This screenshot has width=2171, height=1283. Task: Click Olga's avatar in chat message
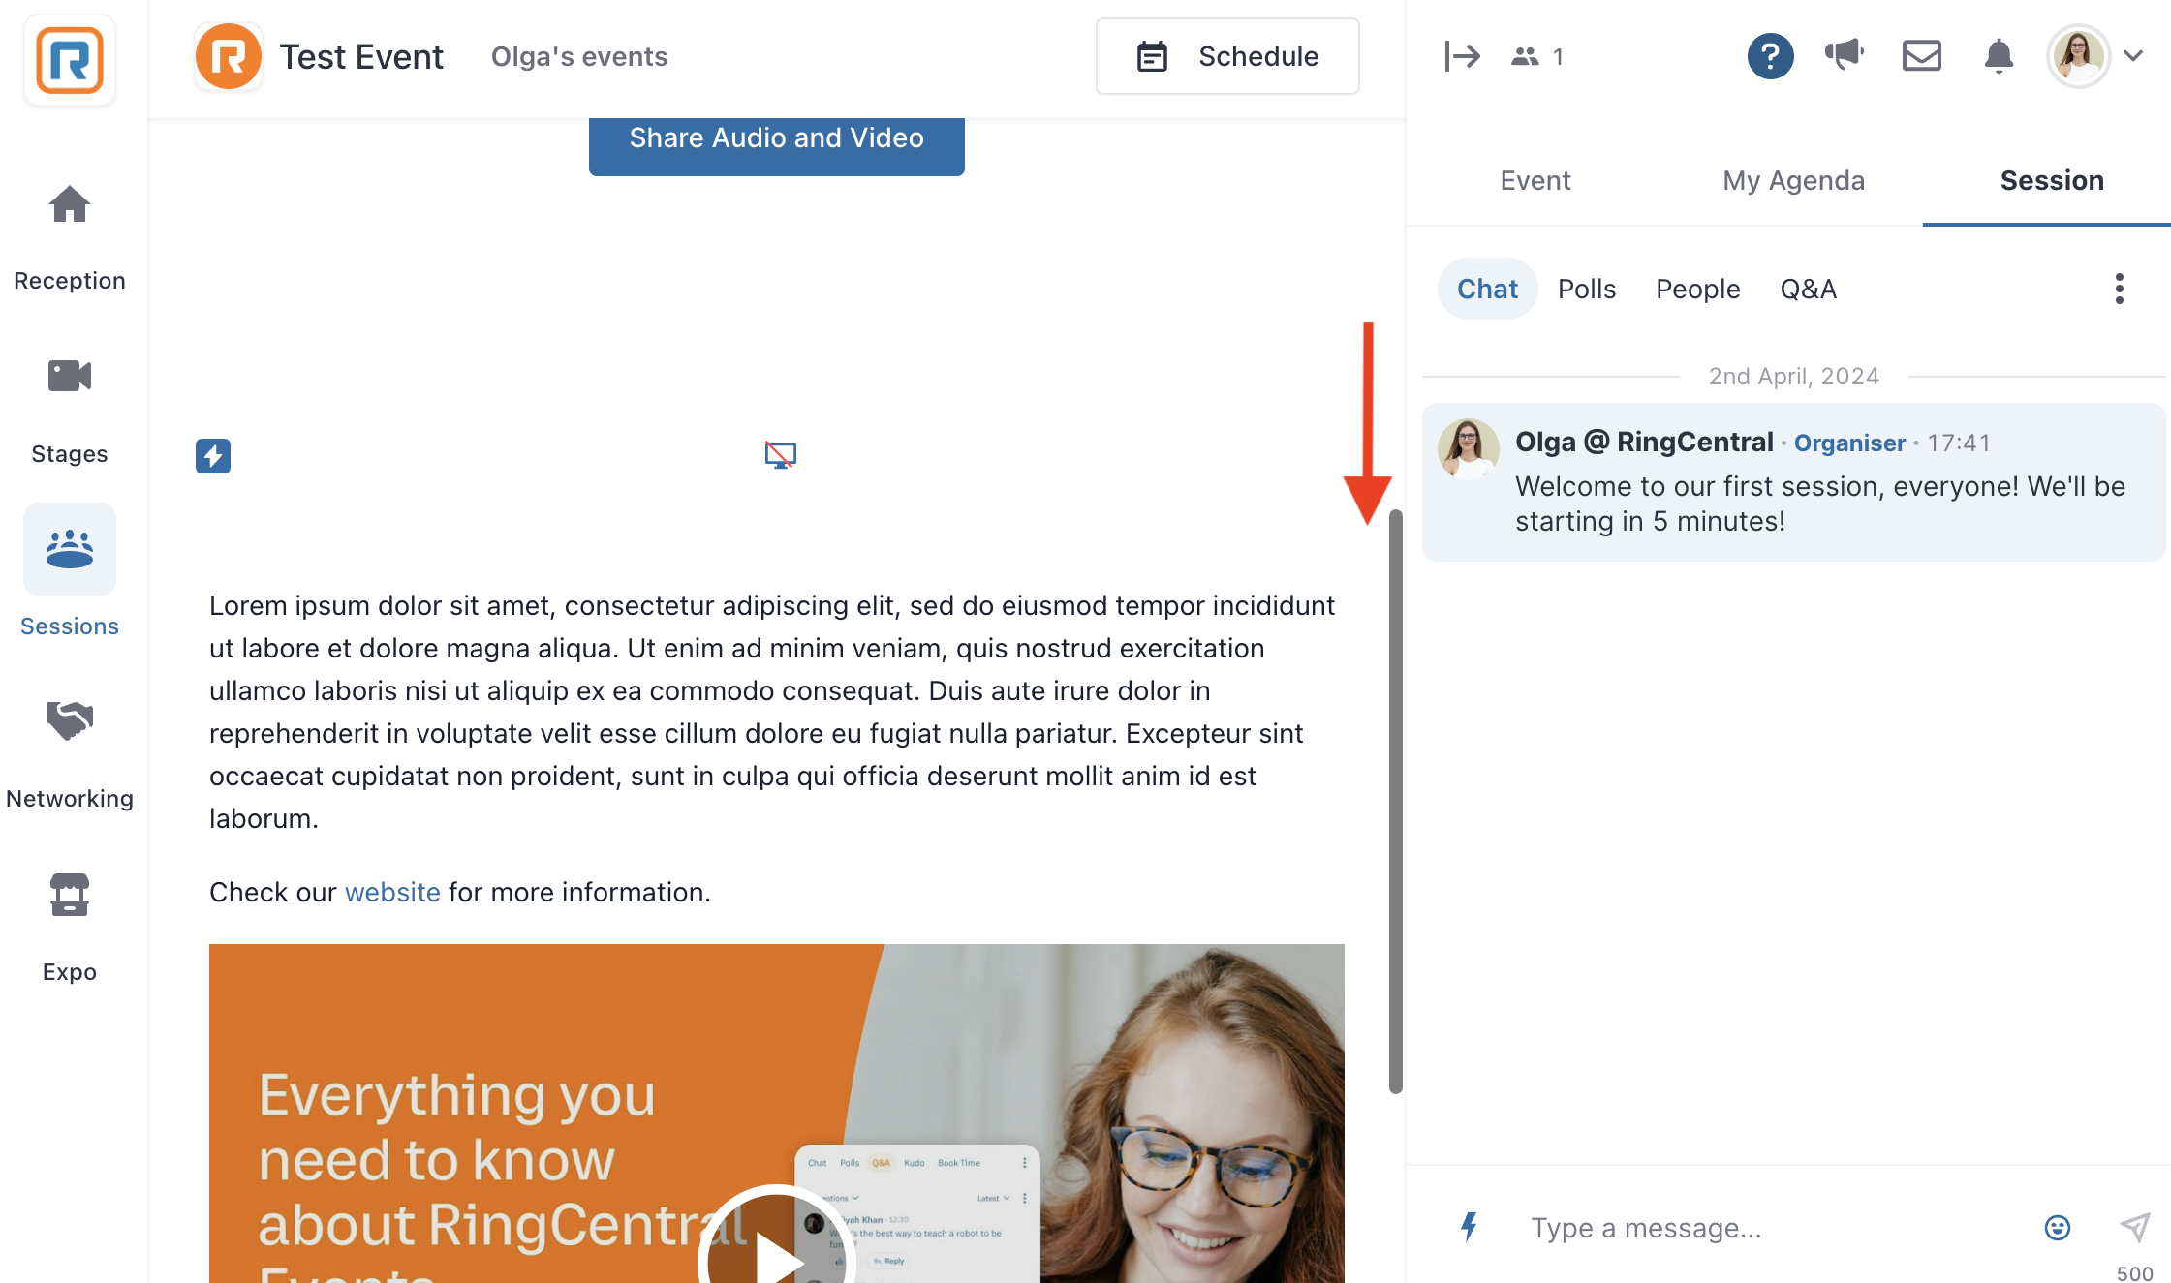(x=1469, y=448)
